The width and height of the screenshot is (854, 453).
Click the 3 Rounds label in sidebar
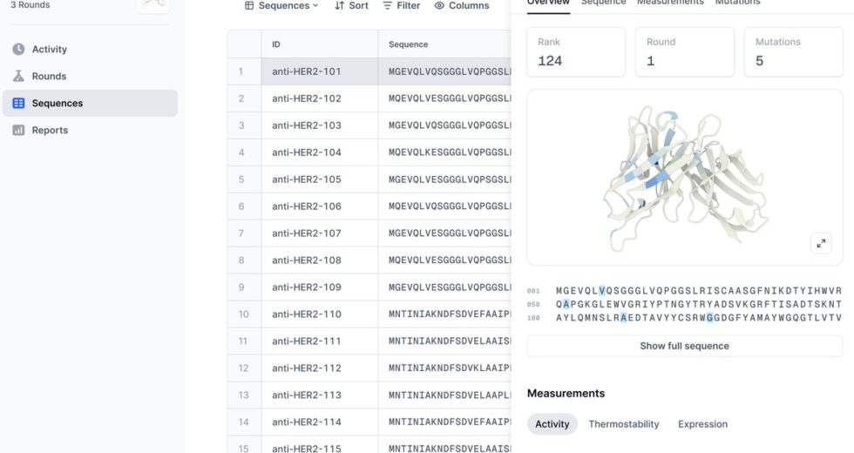pos(30,5)
